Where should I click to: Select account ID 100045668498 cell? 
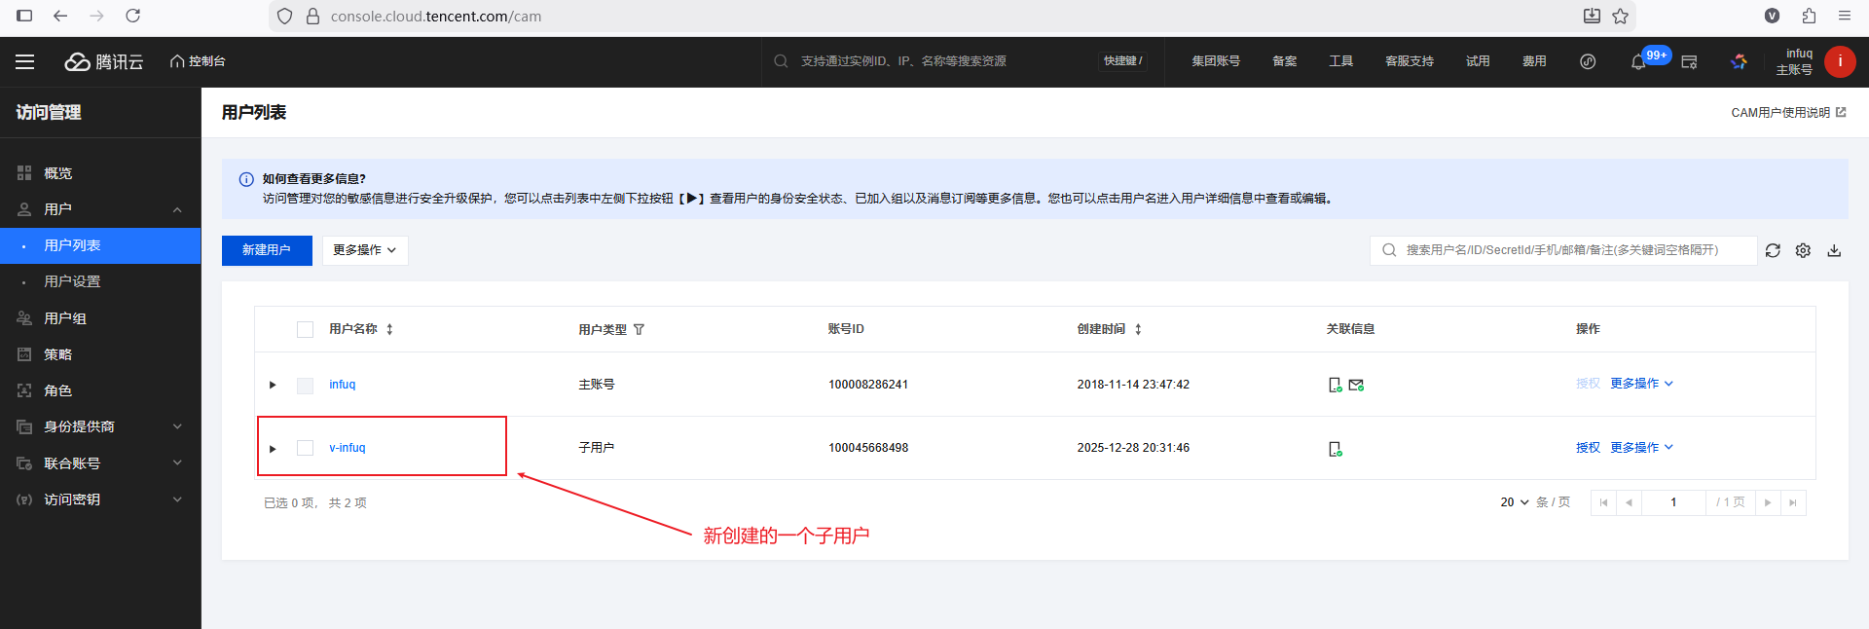point(868,448)
